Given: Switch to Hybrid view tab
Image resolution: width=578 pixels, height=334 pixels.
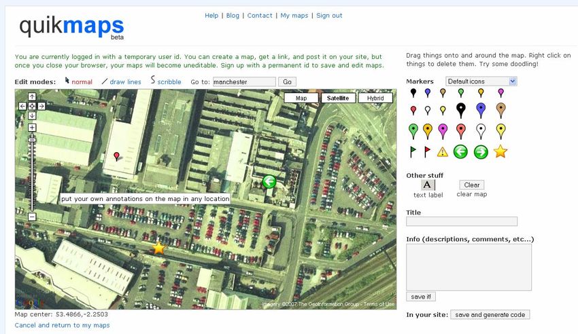Looking at the screenshot, I should [375, 98].
